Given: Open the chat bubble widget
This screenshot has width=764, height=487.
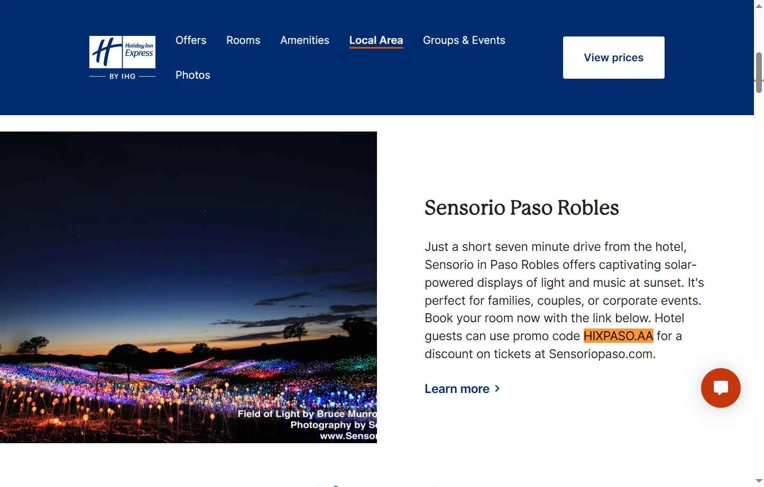Looking at the screenshot, I should pyautogui.click(x=721, y=388).
